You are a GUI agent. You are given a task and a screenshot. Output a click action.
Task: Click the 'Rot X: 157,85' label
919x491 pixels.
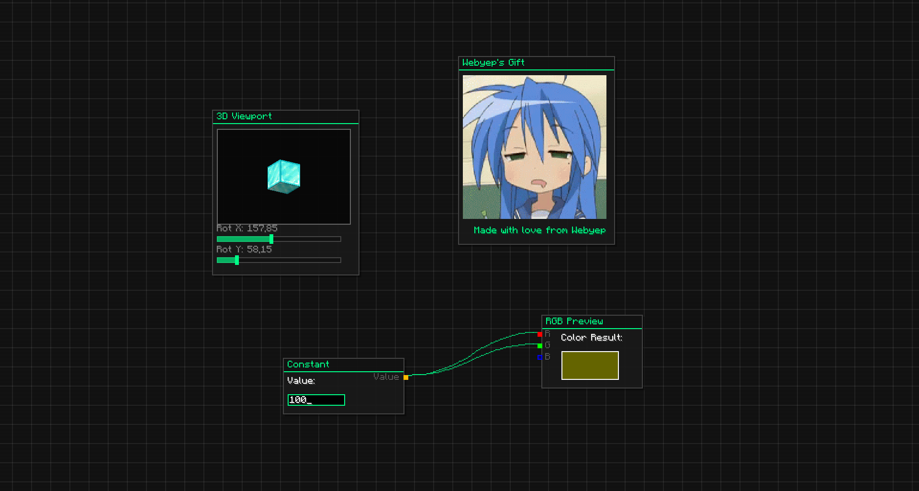coord(247,228)
